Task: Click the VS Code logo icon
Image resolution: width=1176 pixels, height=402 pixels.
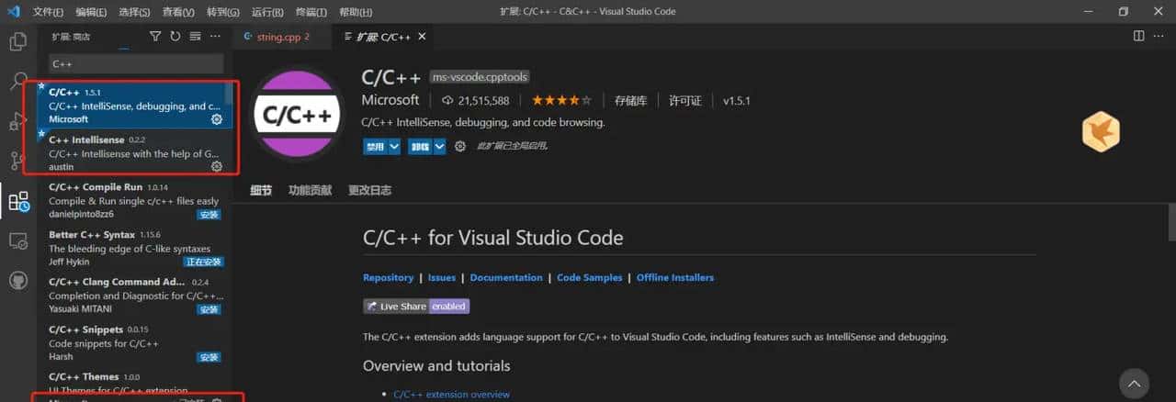Action: point(13,12)
